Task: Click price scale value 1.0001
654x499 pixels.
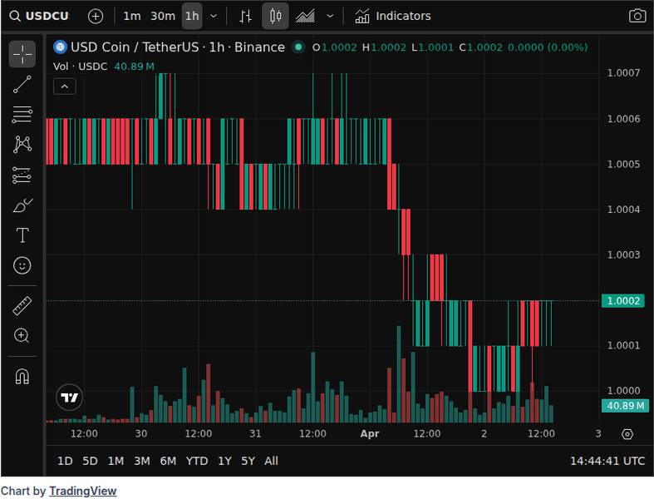Action: [623, 345]
